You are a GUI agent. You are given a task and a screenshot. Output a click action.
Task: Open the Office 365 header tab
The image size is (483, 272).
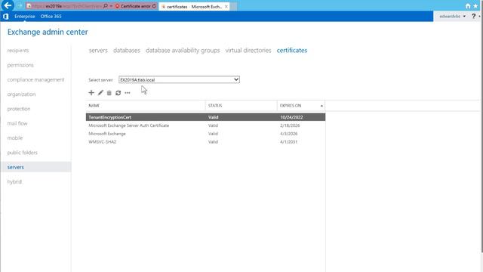[51, 17]
